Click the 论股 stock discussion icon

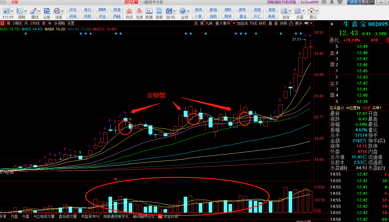pos(47,13)
